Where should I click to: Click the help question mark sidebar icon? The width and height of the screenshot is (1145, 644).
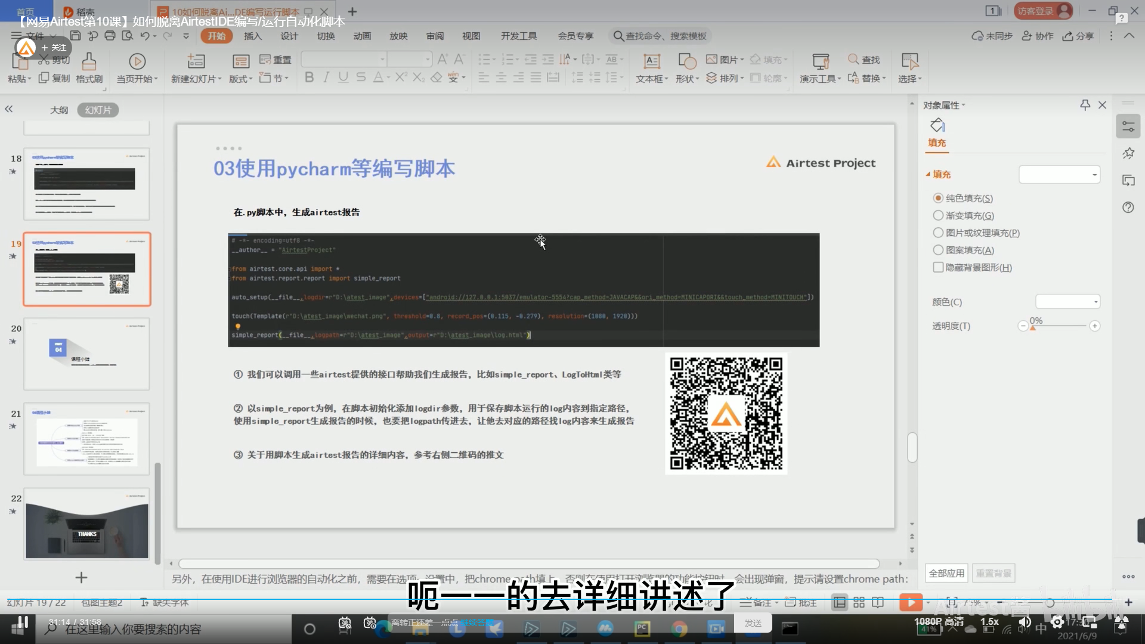pos(1128,208)
